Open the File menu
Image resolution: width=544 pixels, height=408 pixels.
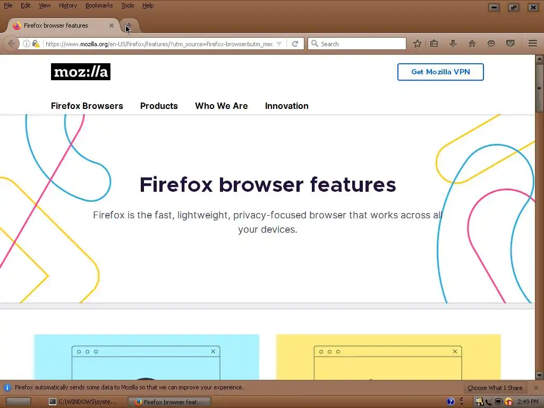[8, 5]
